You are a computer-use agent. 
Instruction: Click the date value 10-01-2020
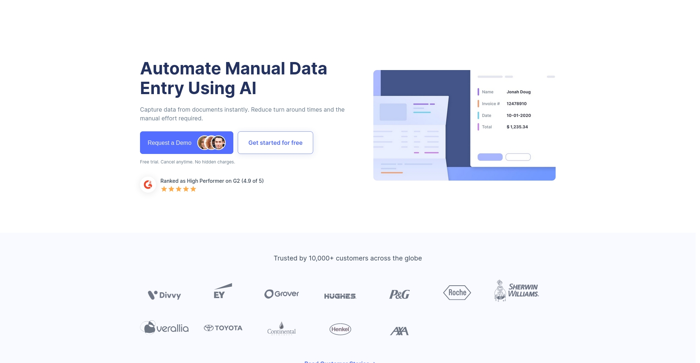click(x=519, y=115)
